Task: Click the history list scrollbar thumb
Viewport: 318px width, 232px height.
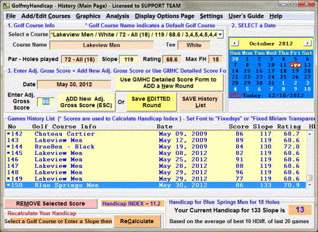Action: coord(310,178)
